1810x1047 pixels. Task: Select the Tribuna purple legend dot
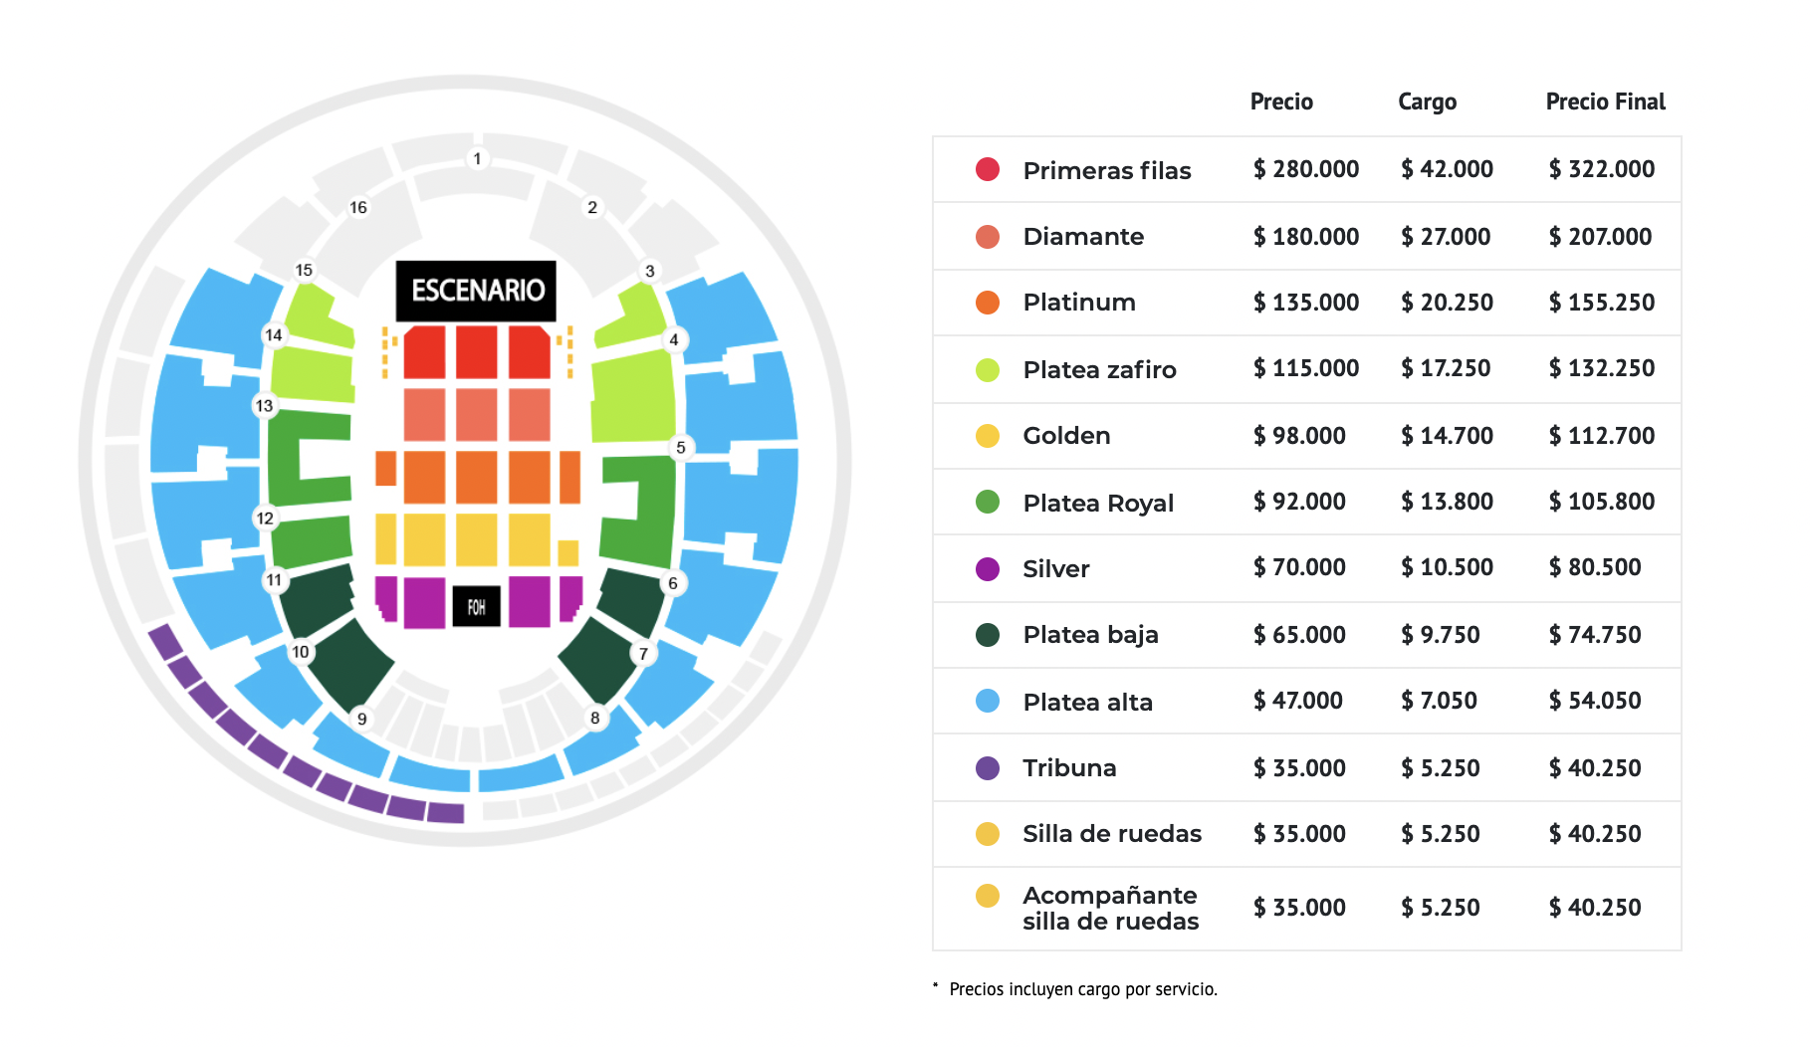click(x=987, y=768)
